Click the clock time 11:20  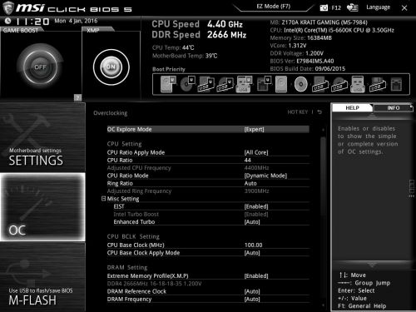(x=32, y=22)
